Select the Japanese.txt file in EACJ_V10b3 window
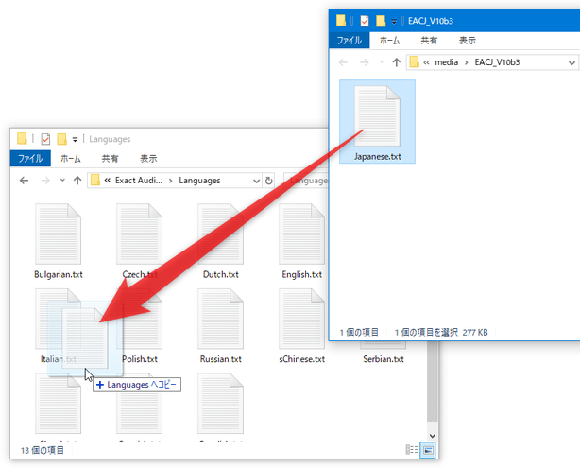Image resolution: width=580 pixels, height=468 pixels. (377, 121)
